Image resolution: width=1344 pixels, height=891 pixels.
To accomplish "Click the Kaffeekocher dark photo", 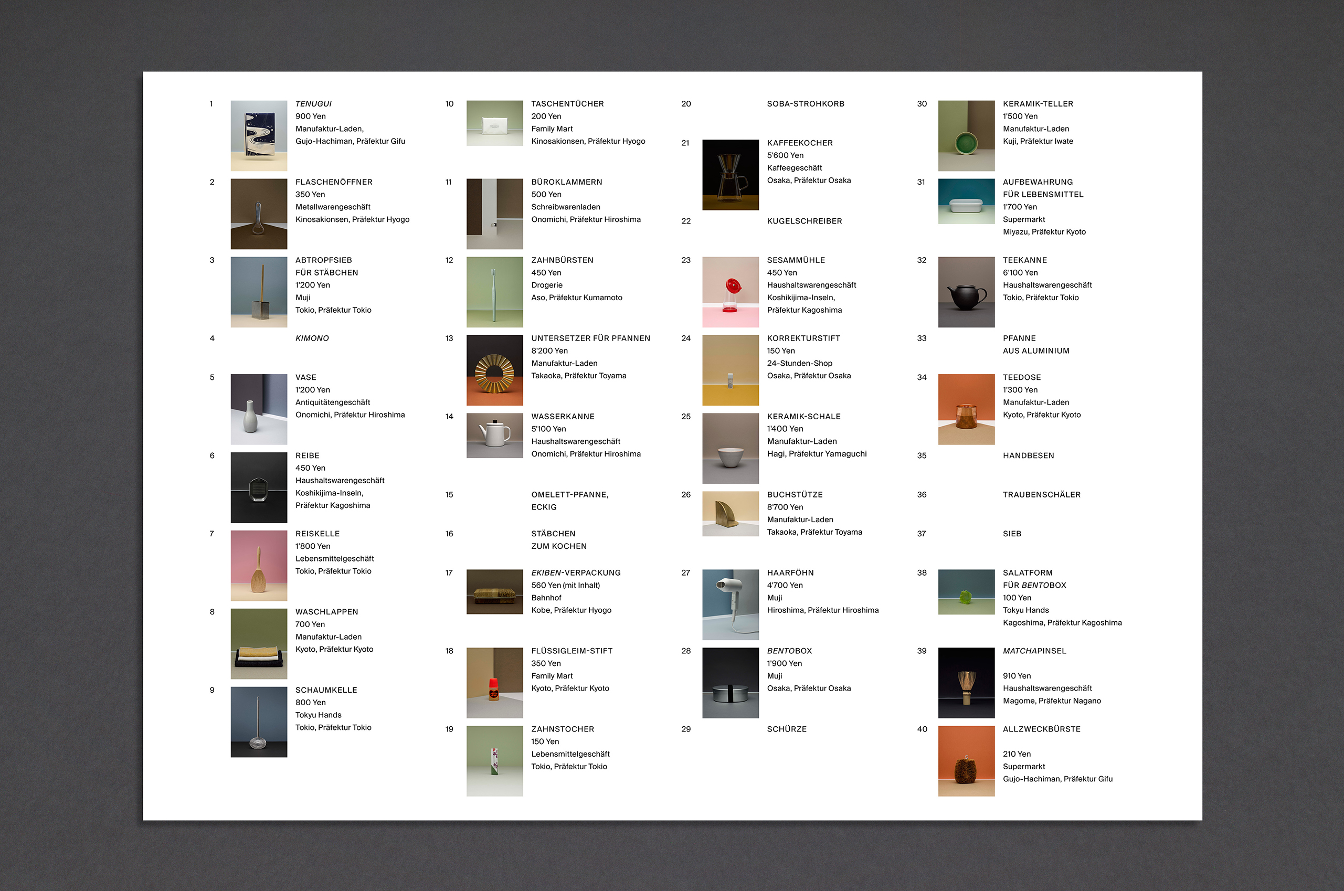I will point(730,174).
